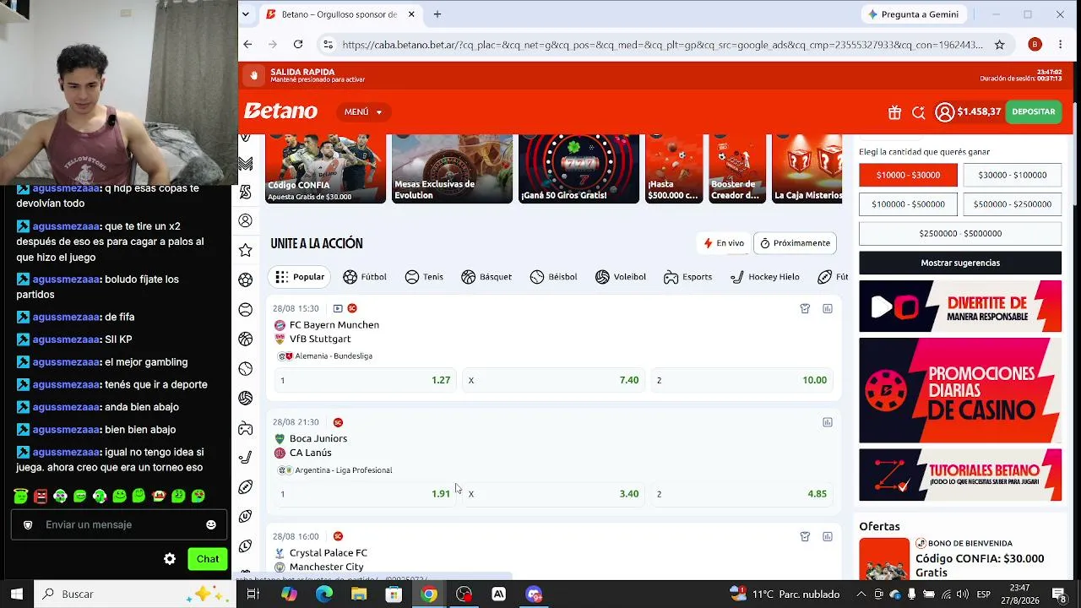The height and width of the screenshot is (608, 1081).
Task: Show hidden system tray icons
Action: point(861,594)
